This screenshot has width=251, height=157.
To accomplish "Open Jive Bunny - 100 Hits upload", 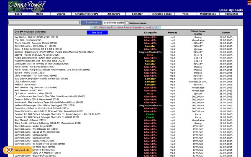I will [x=36, y=37].
